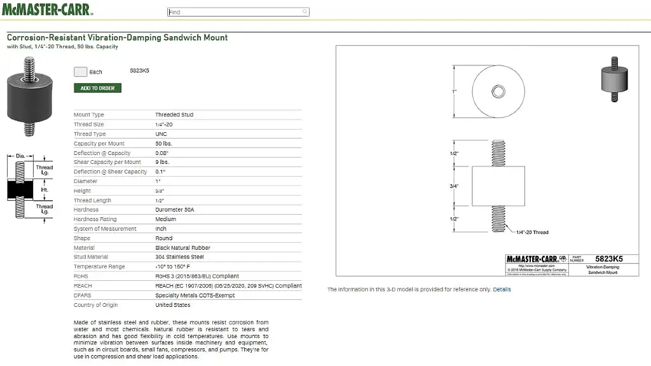
Task: Click the subtitle with 50 lbs. Capacity
Action: [62, 46]
